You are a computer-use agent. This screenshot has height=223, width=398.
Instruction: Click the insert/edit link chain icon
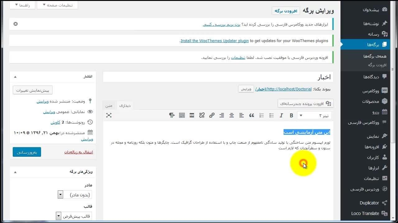(212, 116)
